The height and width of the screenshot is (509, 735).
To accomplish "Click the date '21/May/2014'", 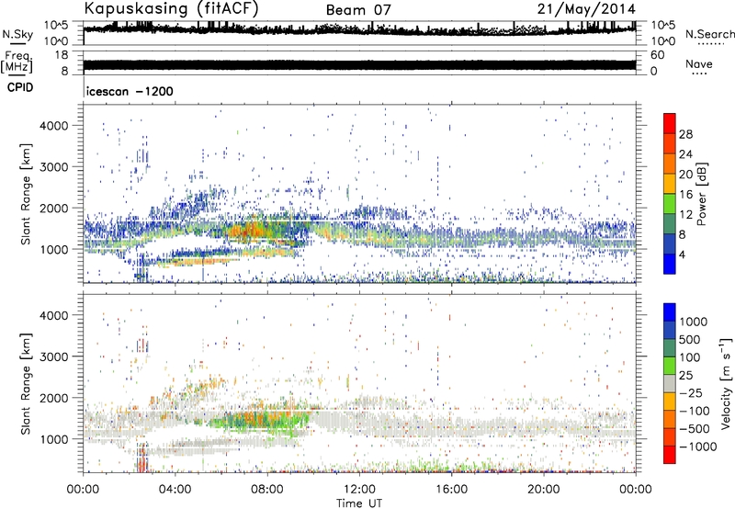I will (x=586, y=9).
